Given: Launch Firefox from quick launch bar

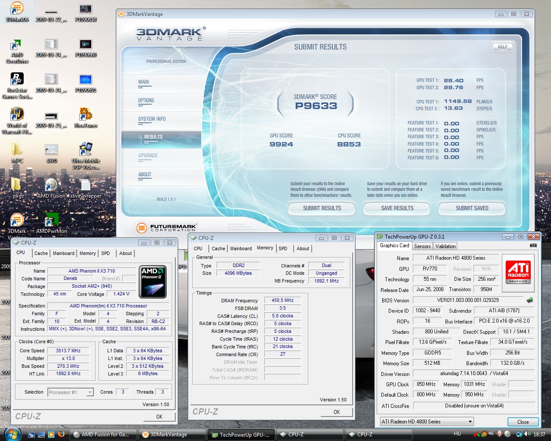Looking at the screenshot, I should click(x=61, y=434).
